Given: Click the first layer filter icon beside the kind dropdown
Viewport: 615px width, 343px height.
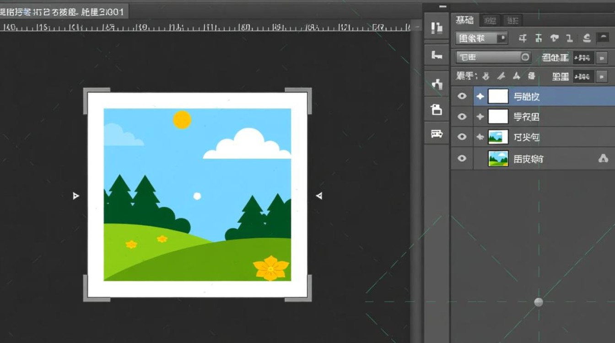Looking at the screenshot, I should pyautogui.click(x=523, y=38).
